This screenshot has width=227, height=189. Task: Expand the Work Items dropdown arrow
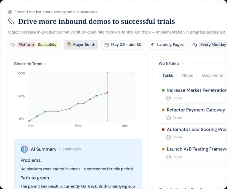tap(183, 64)
